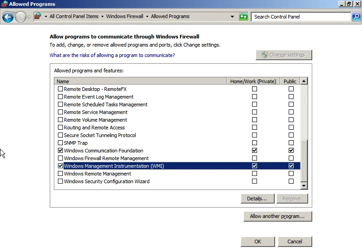This screenshot has width=362, height=251.
Task: Click in the Search Control Panel field
Action: coord(301,17)
